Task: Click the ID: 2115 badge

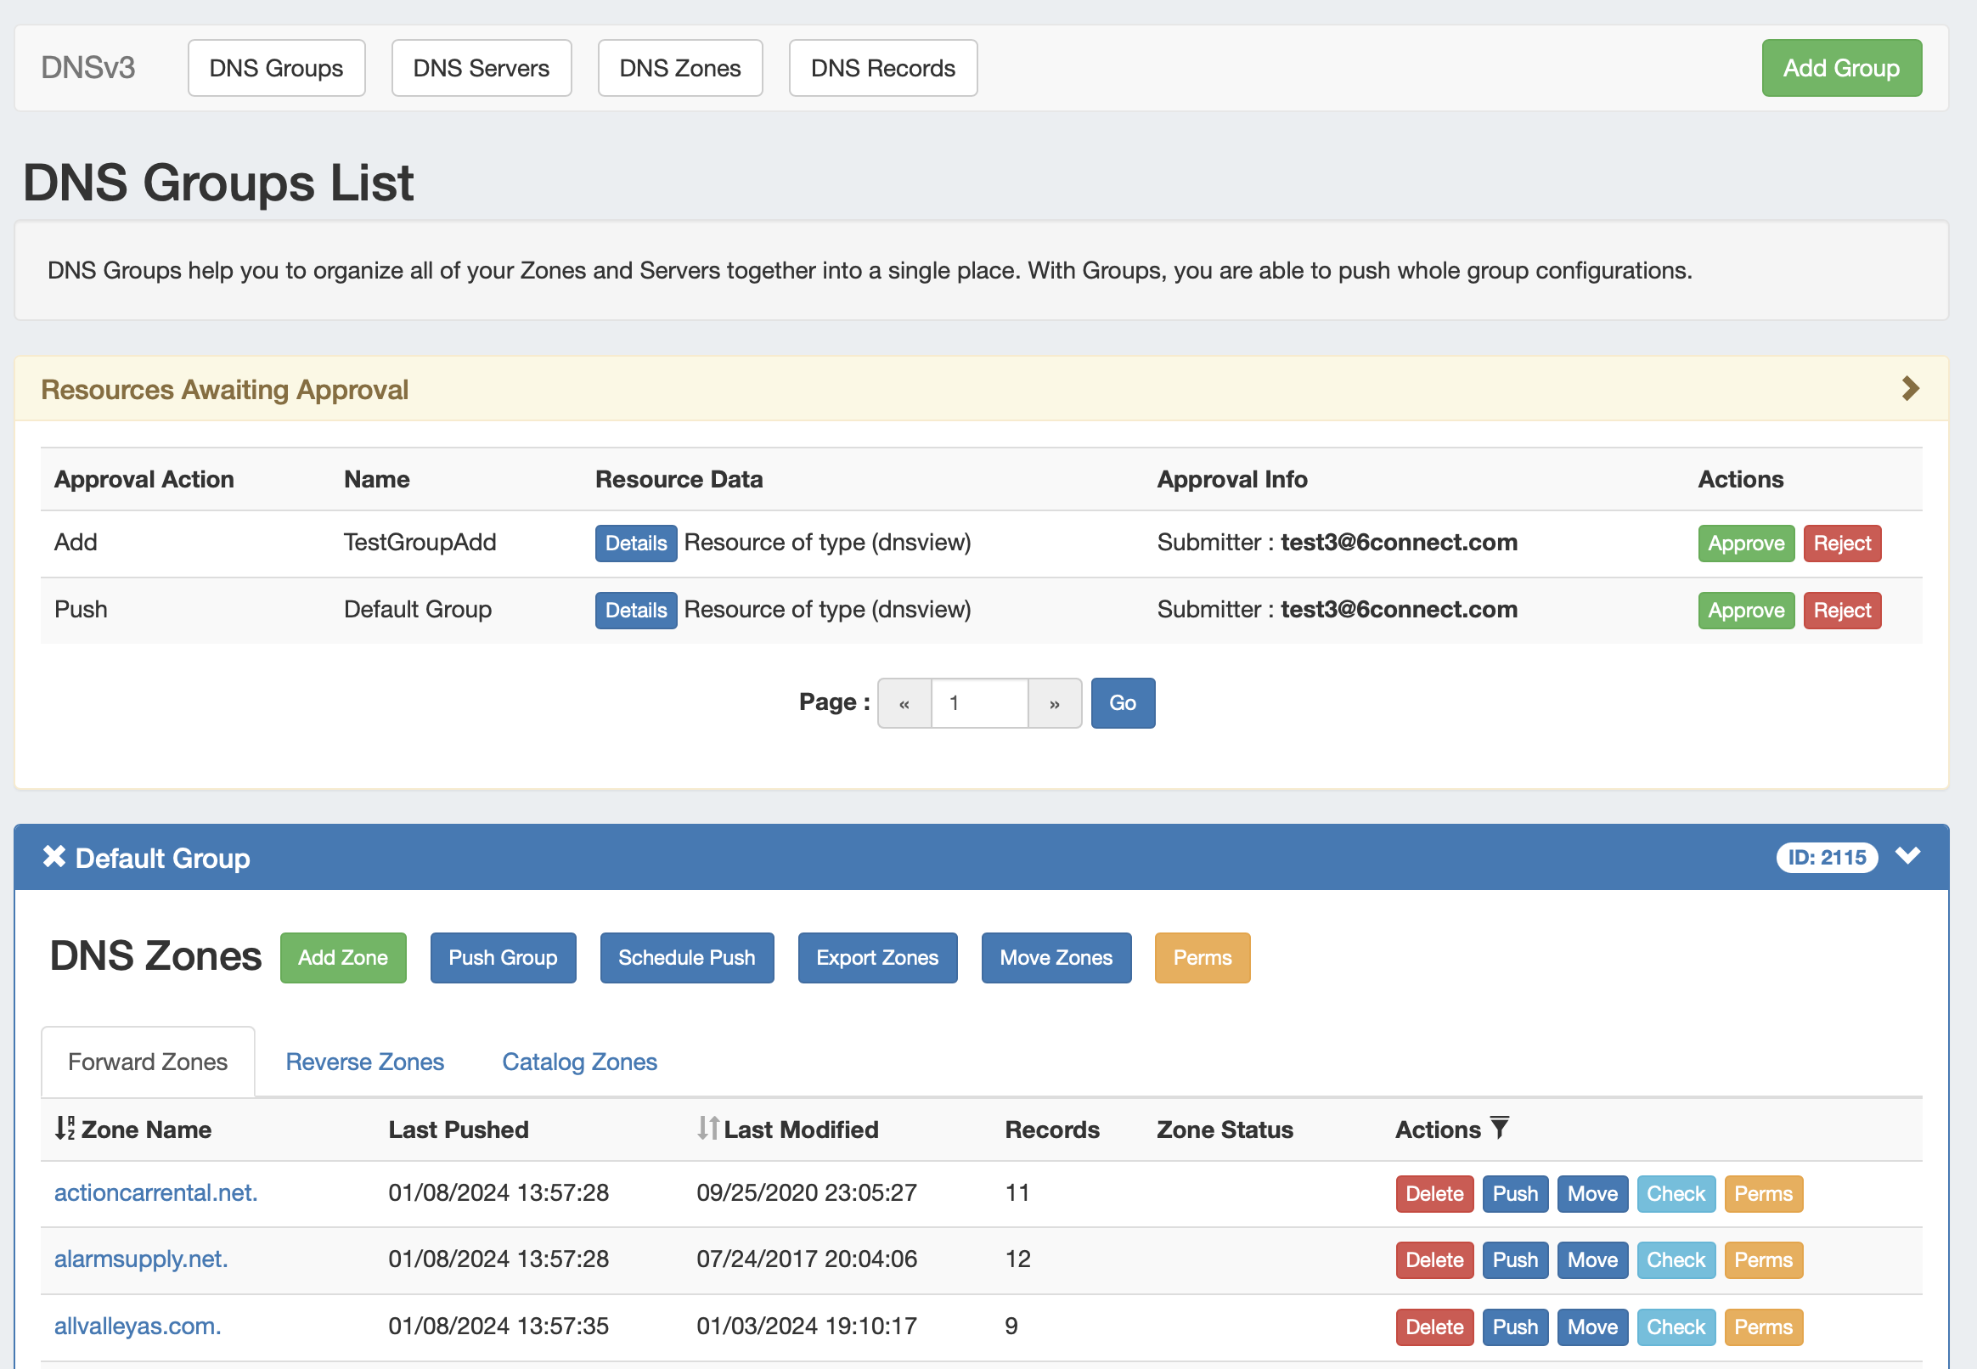Action: (x=1826, y=857)
